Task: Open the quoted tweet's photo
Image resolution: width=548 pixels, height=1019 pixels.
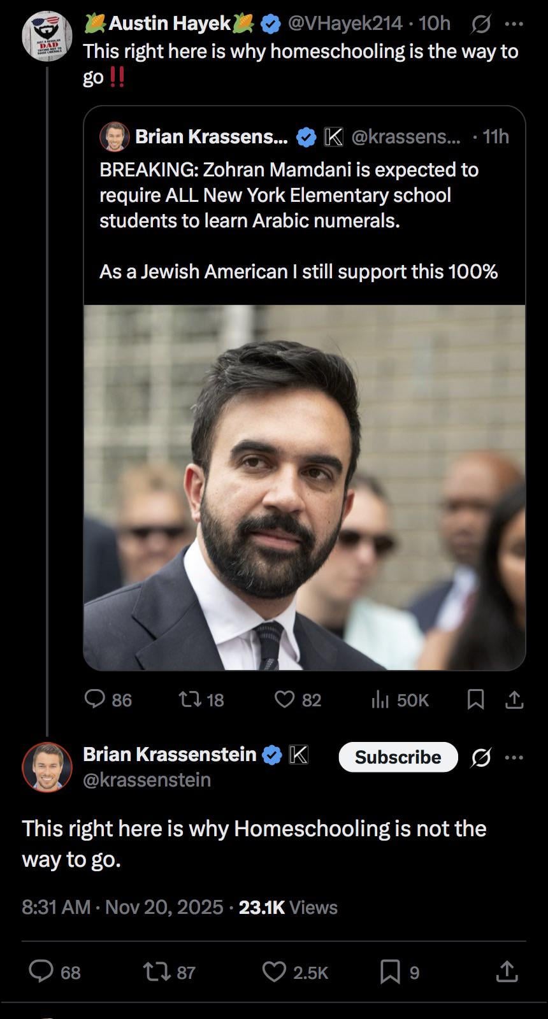Action: pos(305,487)
